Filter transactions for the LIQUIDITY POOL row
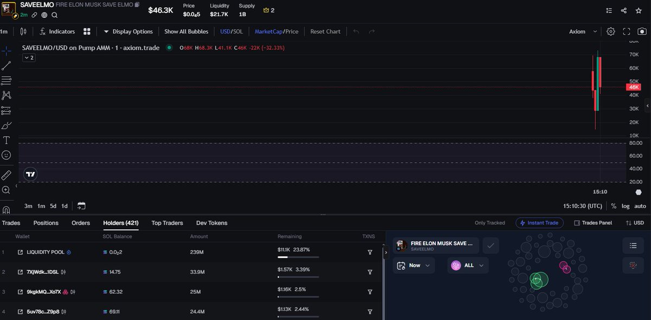 coord(370,252)
